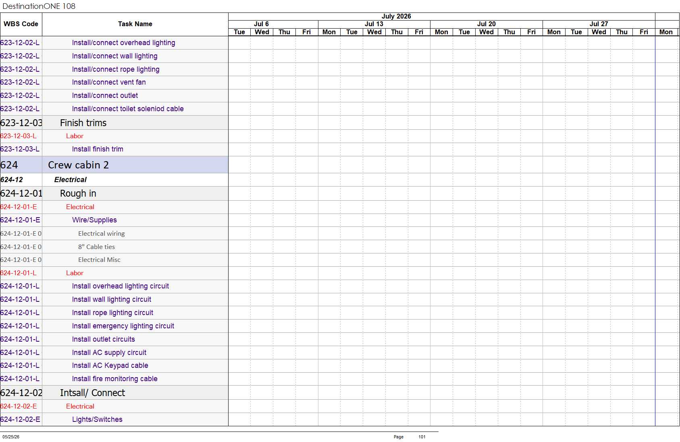Select 'Install AC supply circuit' task
Image resolution: width=680 pixels, height=442 pixels.
tap(109, 353)
